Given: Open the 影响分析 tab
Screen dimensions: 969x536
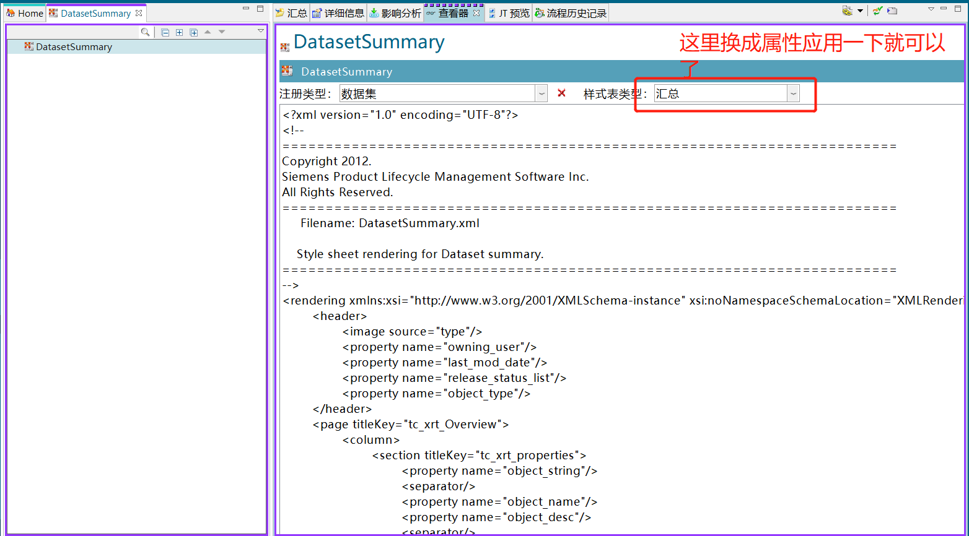Looking at the screenshot, I should [x=395, y=13].
